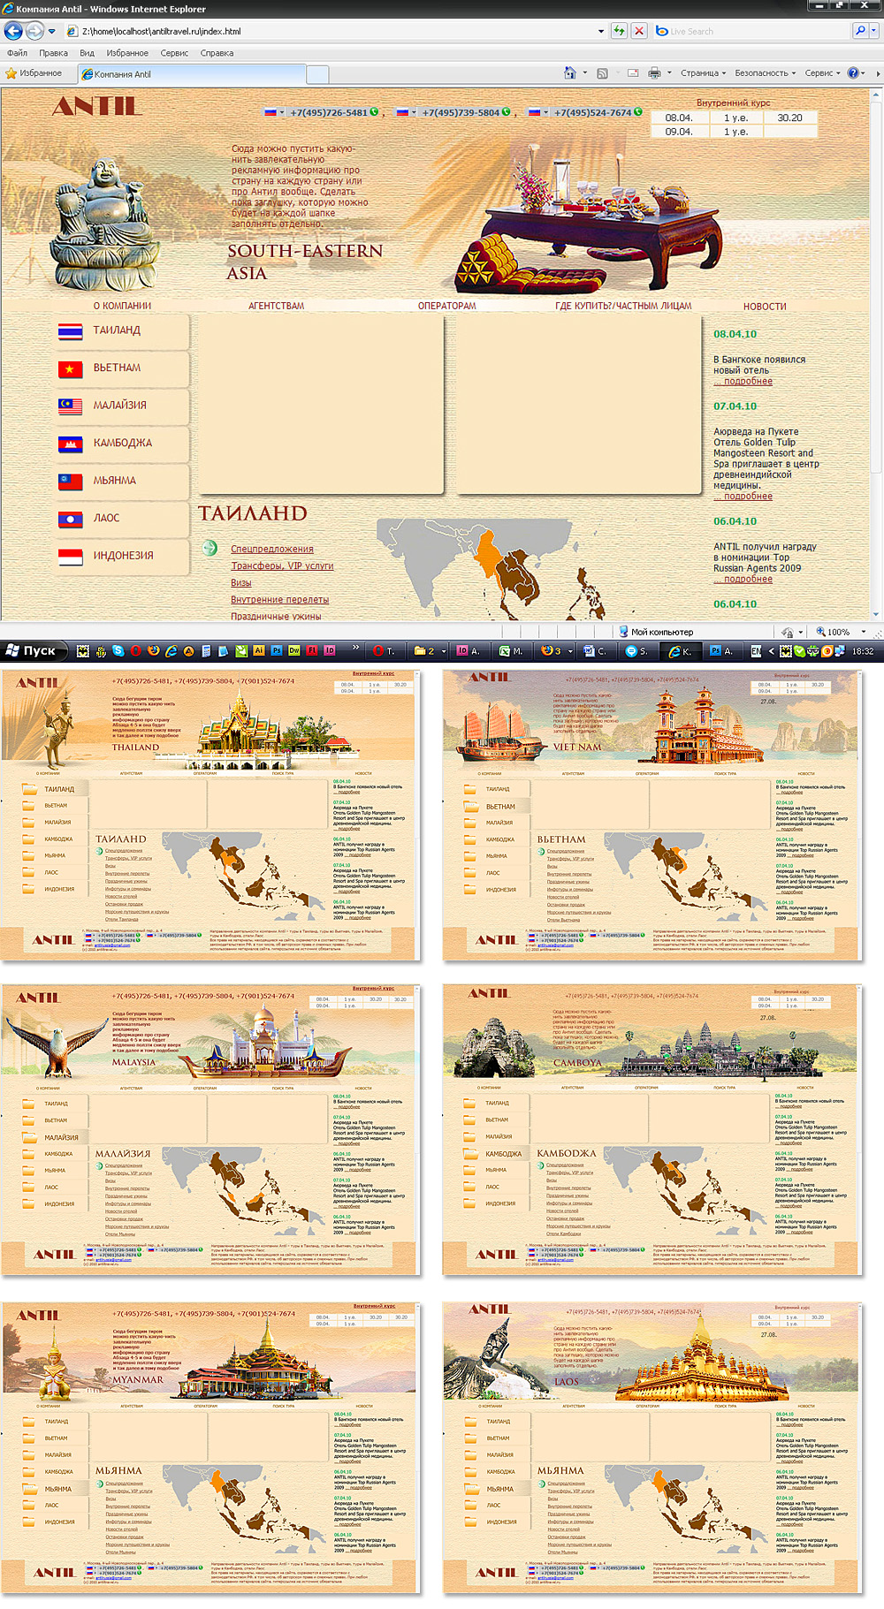Viewport: 884px width, 1609px height.
Task: Click the ОПЕРАТОРАМ navigation link
Action: pos(446,306)
